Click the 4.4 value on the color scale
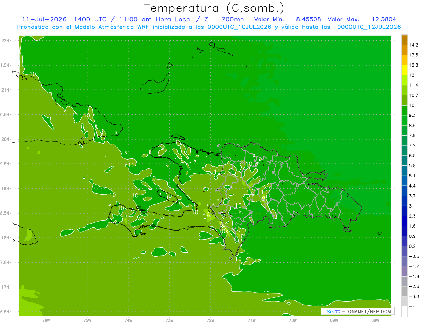 (413, 186)
